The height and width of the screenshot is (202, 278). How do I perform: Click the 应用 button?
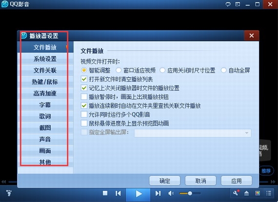pyautogui.click(x=237, y=181)
